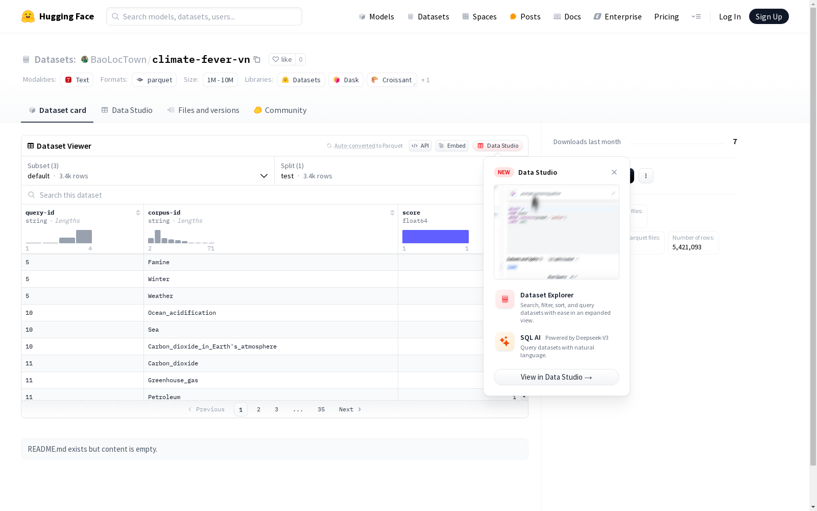Viewport: 817px width, 511px height.
Task: Click the Sign Up button
Action: pos(769,16)
